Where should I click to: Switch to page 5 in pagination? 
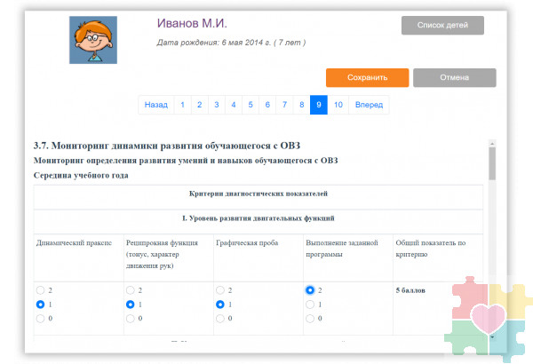(250, 105)
